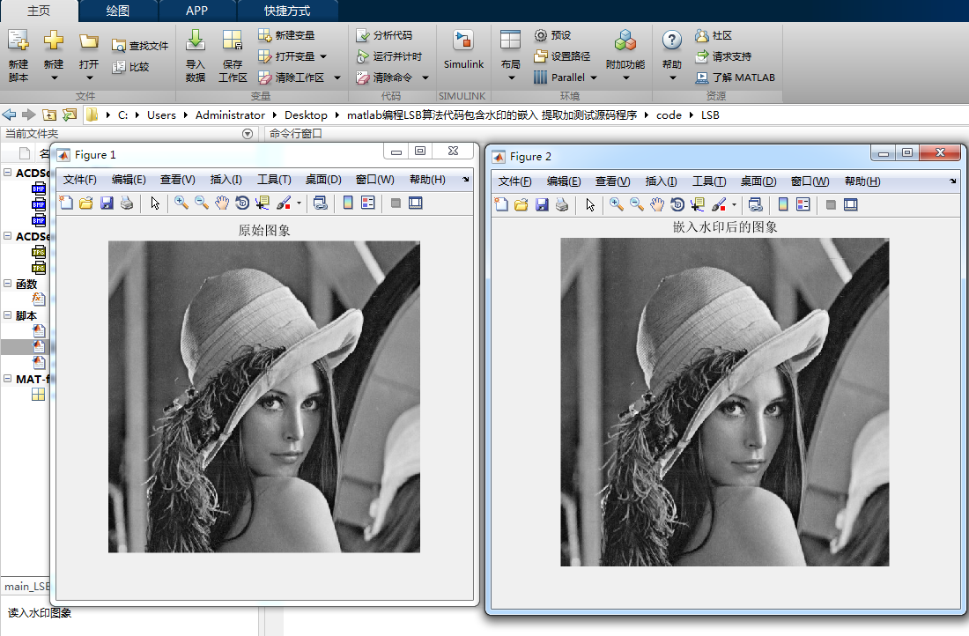969x636 pixels.
Task: Print Figure 1 with the printer icon
Action: [127, 203]
